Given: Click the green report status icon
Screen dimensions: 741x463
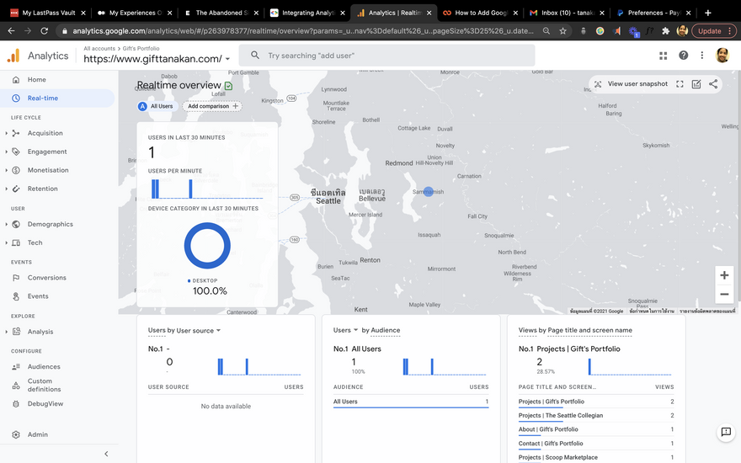Looking at the screenshot, I should pyautogui.click(x=229, y=86).
